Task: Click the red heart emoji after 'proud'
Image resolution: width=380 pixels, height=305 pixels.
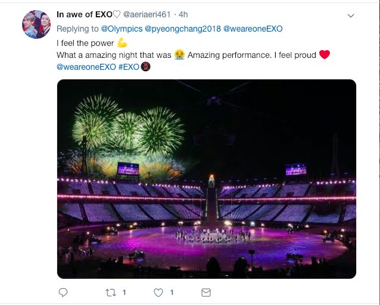Action: [x=325, y=55]
